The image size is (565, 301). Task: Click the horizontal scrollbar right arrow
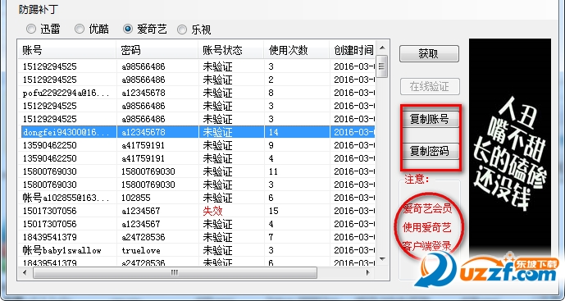point(368,273)
